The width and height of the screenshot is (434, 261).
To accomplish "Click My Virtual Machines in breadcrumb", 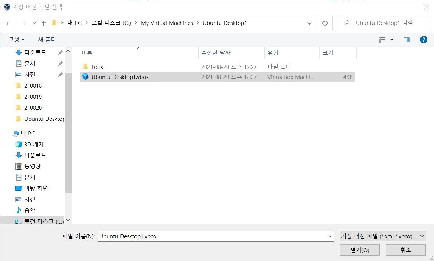I will (x=167, y=23).
